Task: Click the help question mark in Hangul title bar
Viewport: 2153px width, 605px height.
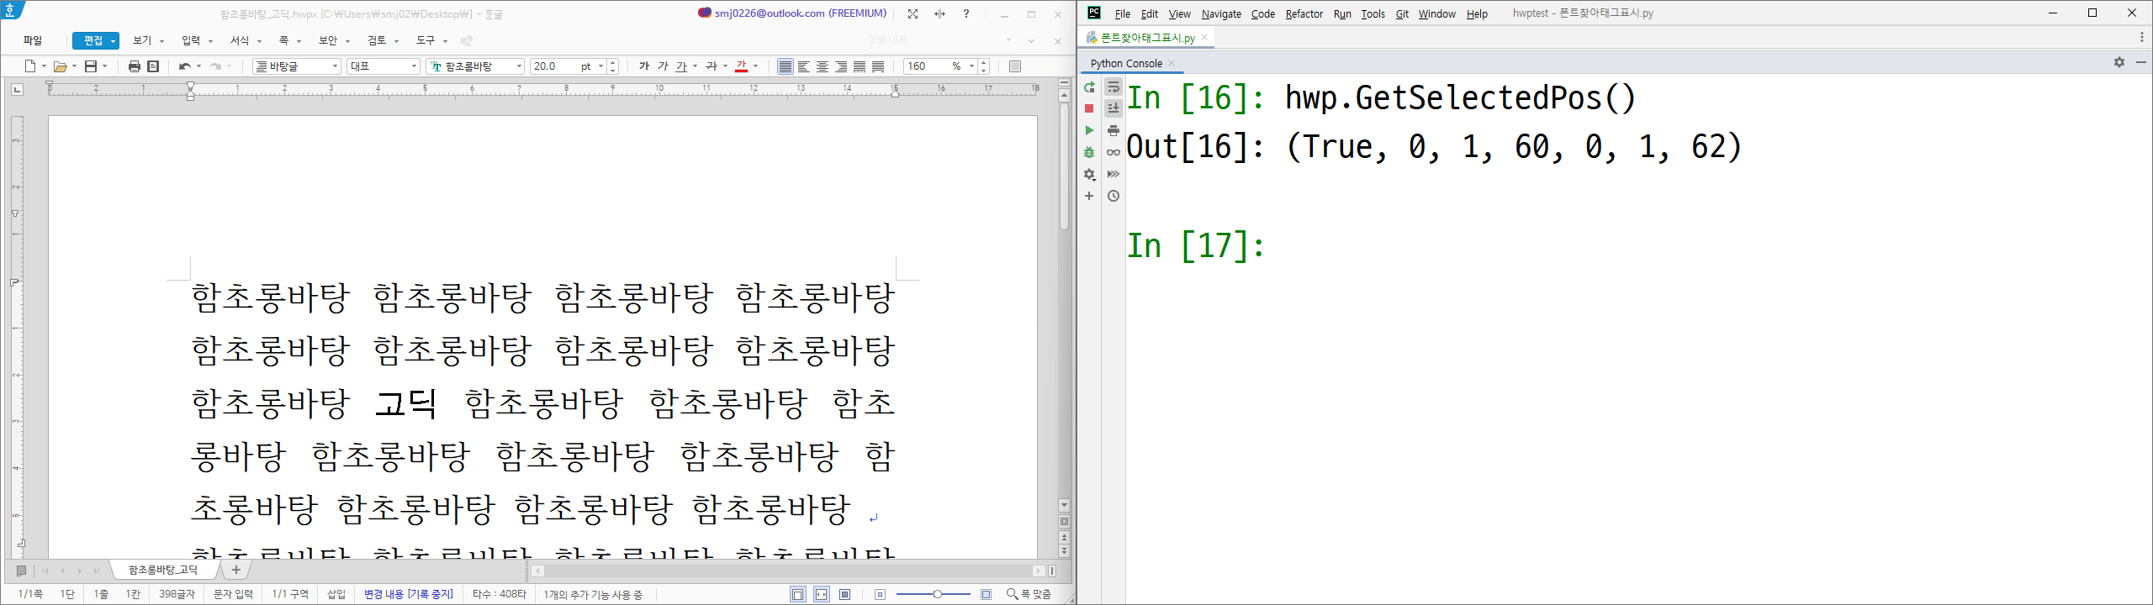Action: point(966,14)
